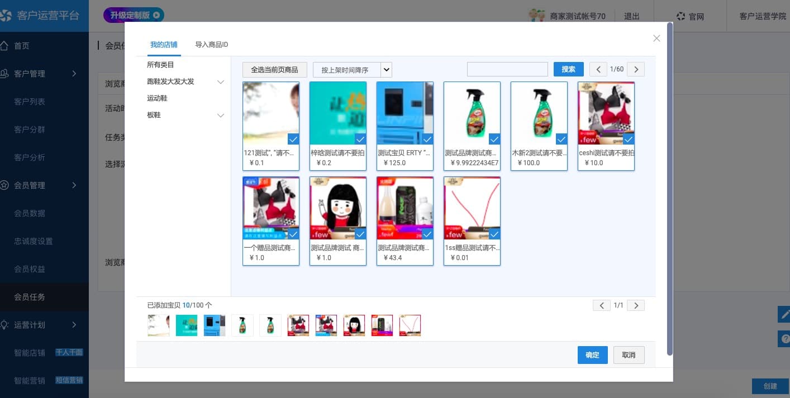Open 客户分群 in the sidebar
The height and width of the screenshot is (398, 790).
[30, 130]
